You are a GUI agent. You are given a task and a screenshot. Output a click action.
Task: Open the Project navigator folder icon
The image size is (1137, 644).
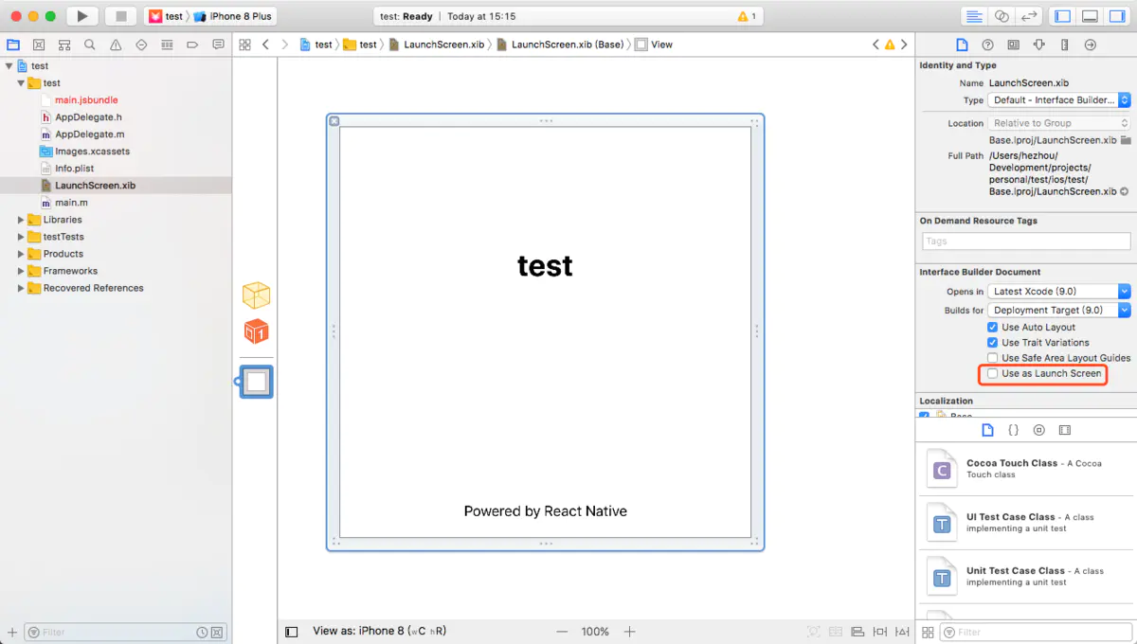[13, 45]
